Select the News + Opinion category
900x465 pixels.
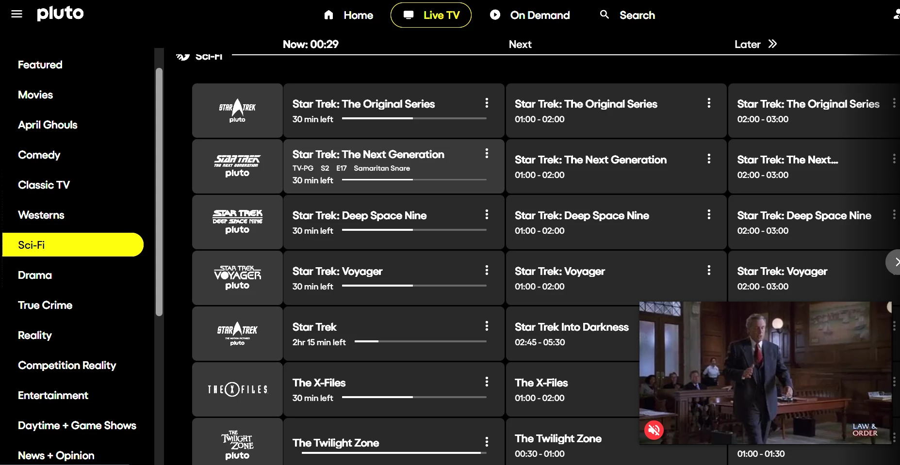(56, 455)
